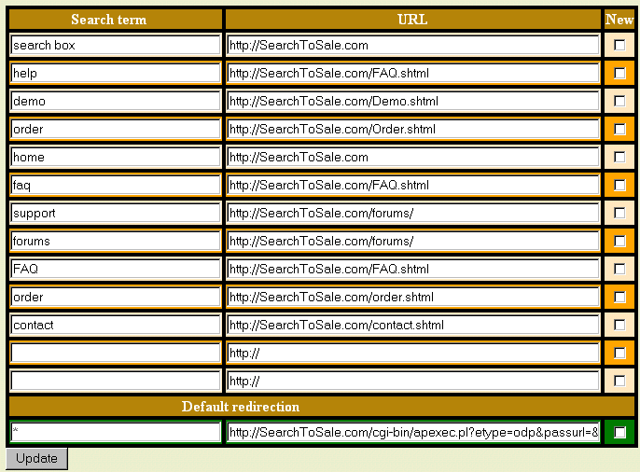Focus the "help" search term field
The height and width of the screenshot is (472, 640).
tap(116, 73)
